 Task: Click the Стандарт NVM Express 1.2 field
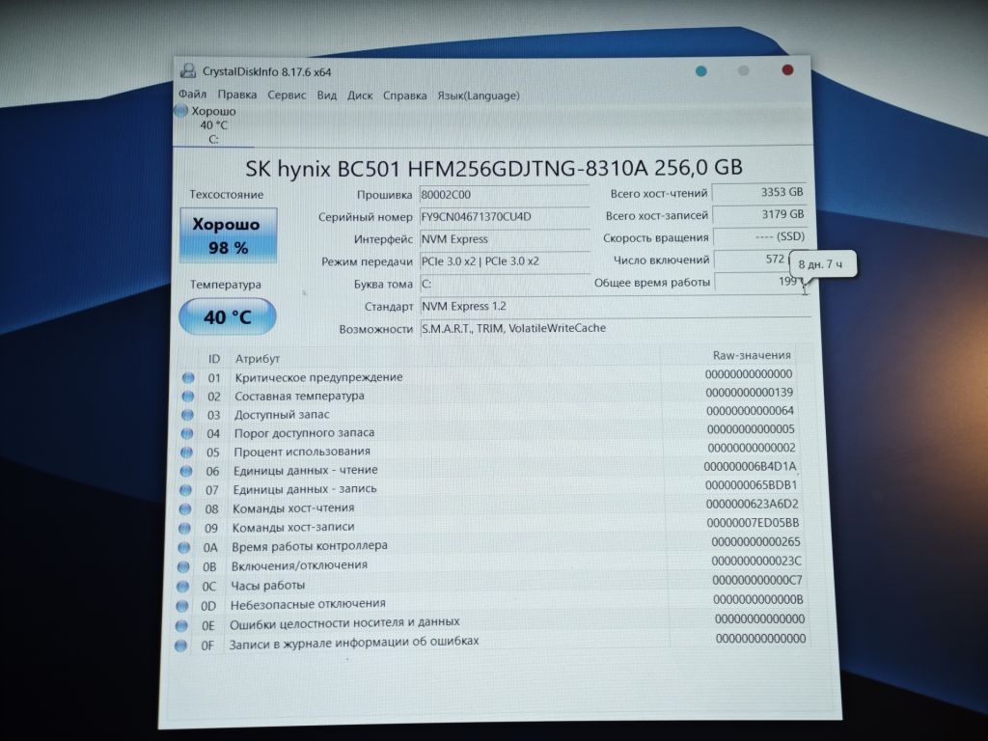(x=615, y=306)
